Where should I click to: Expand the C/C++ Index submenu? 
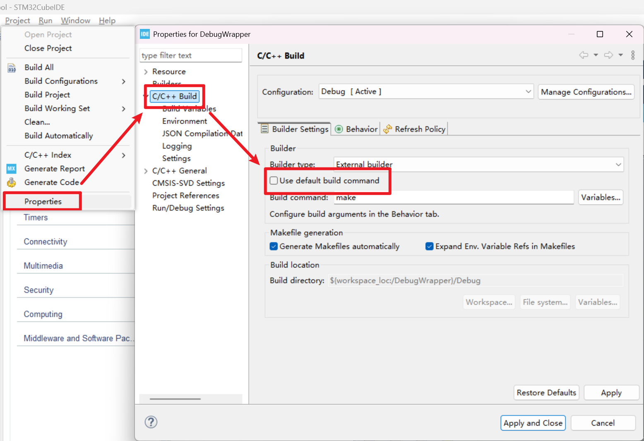click(123, 155)
